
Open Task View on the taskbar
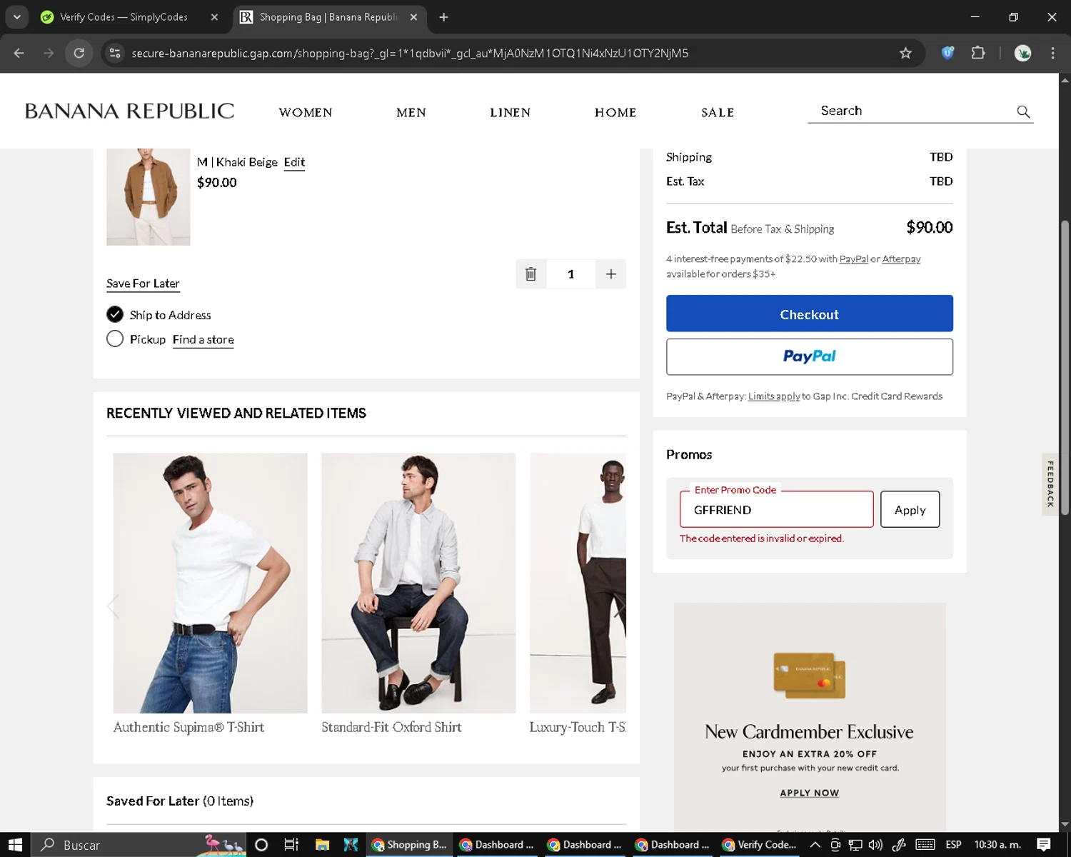point(291,845)
